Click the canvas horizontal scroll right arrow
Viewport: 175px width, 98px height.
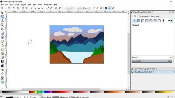126,89
